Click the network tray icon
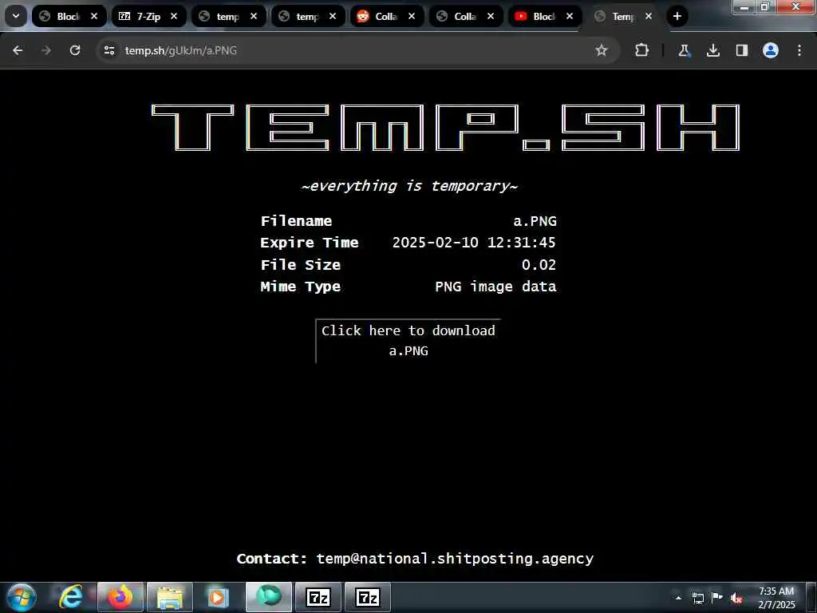 tap(697, 598)
